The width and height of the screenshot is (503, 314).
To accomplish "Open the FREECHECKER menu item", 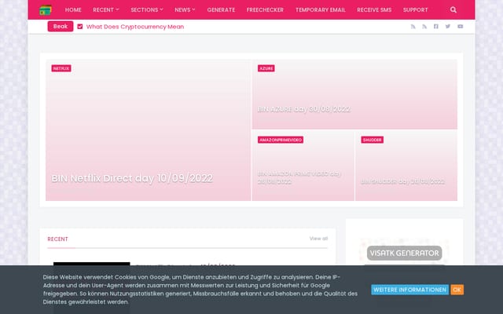I will pyautogui.click(x=265, y=10).
